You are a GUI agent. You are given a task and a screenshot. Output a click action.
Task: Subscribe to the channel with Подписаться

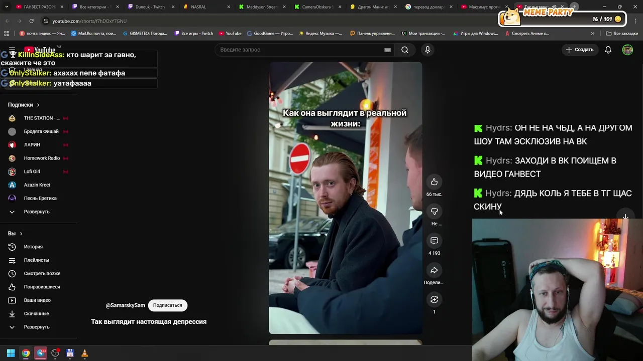tap(168, 305)
